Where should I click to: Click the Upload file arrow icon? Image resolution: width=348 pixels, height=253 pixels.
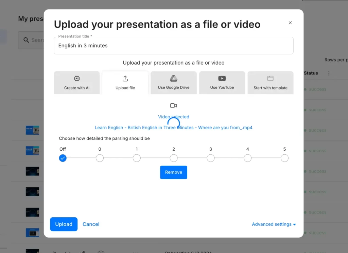pyautogui.click(x=125, y=79)
